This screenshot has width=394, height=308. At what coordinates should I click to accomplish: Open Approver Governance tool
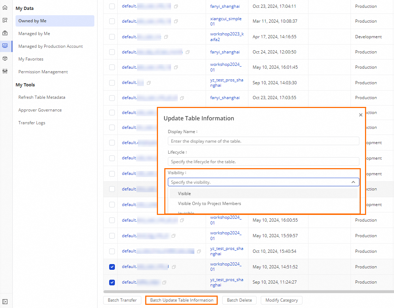[x=40, y=110]
